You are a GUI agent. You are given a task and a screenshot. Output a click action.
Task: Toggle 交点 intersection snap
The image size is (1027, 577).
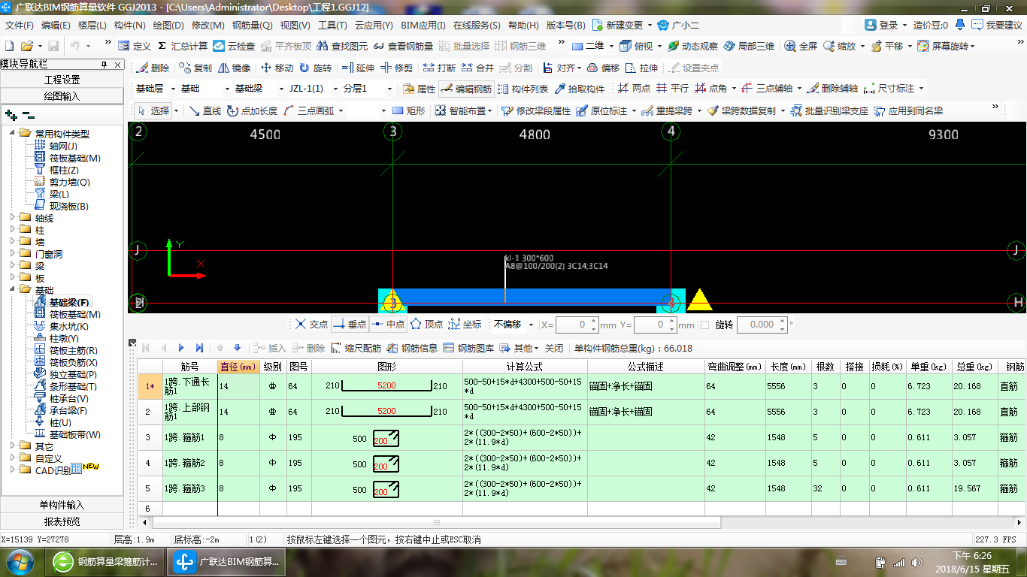pyautogui.click(x=311, y=325)
